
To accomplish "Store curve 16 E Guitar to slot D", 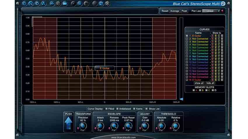I will (x=222, y=80).
